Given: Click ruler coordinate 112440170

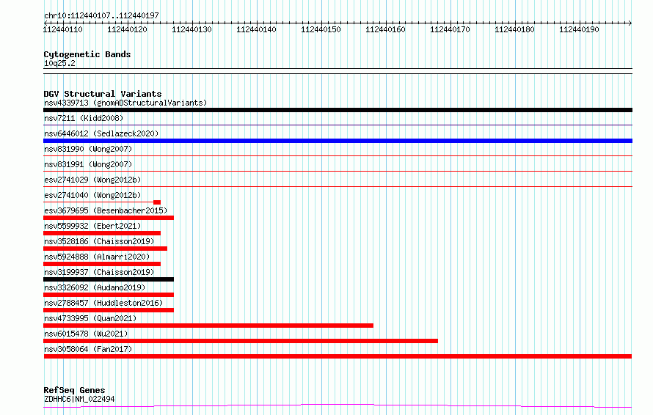Looking at the screenshot, I should coord(450,29).
